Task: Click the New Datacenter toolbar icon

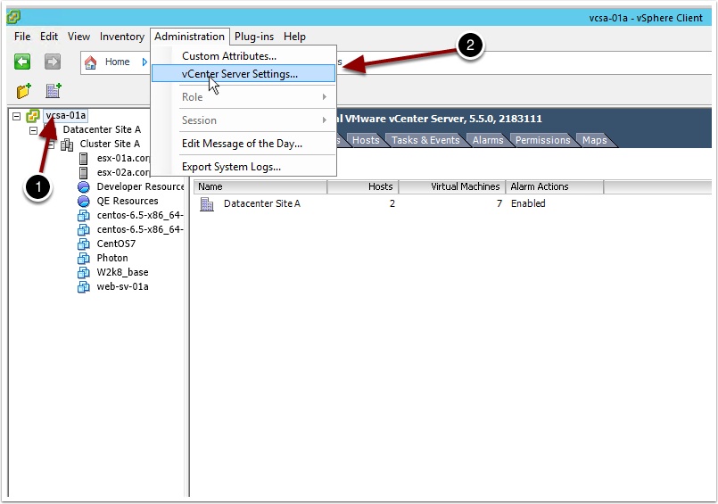Action: pyautogui.click(x=54, y=91)
